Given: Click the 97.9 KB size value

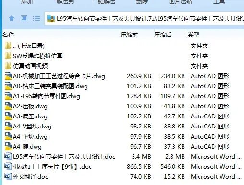Looking at the screenshot, I should pyautogui.click(x=141, y=137).
